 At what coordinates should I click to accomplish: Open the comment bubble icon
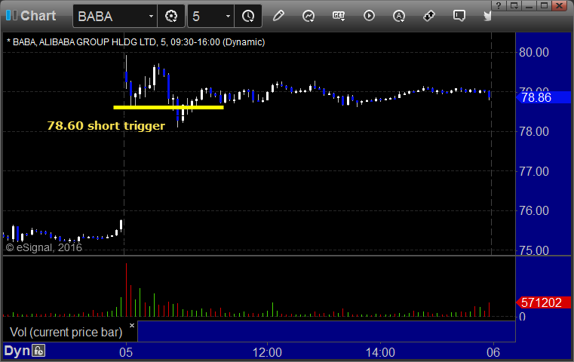coord(459,16)
